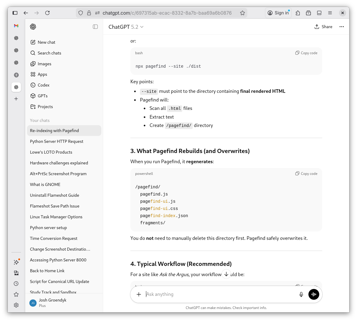Open the three-dot conversation options
Image resolution: width=357 pixels, height=321 pixels.
coord(341,27)
